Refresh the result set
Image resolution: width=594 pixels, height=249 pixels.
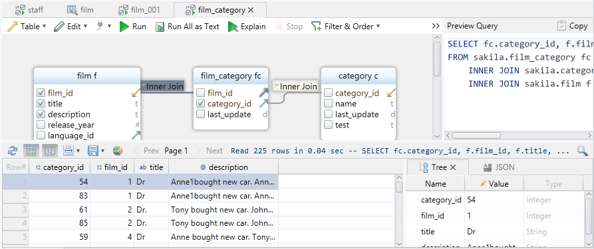click(x=13, y=151)
